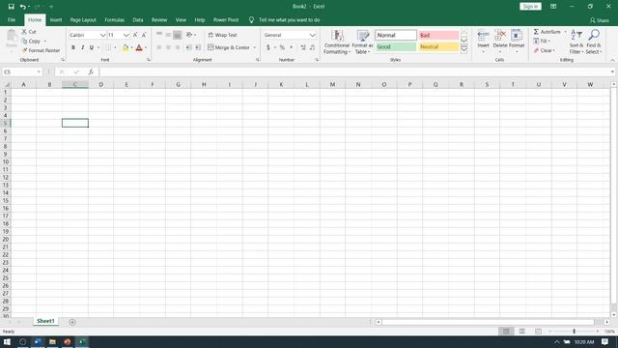This screenshot has width=618, height=348.
Task: Open the General number format dropdown
Action: [312, 35]
